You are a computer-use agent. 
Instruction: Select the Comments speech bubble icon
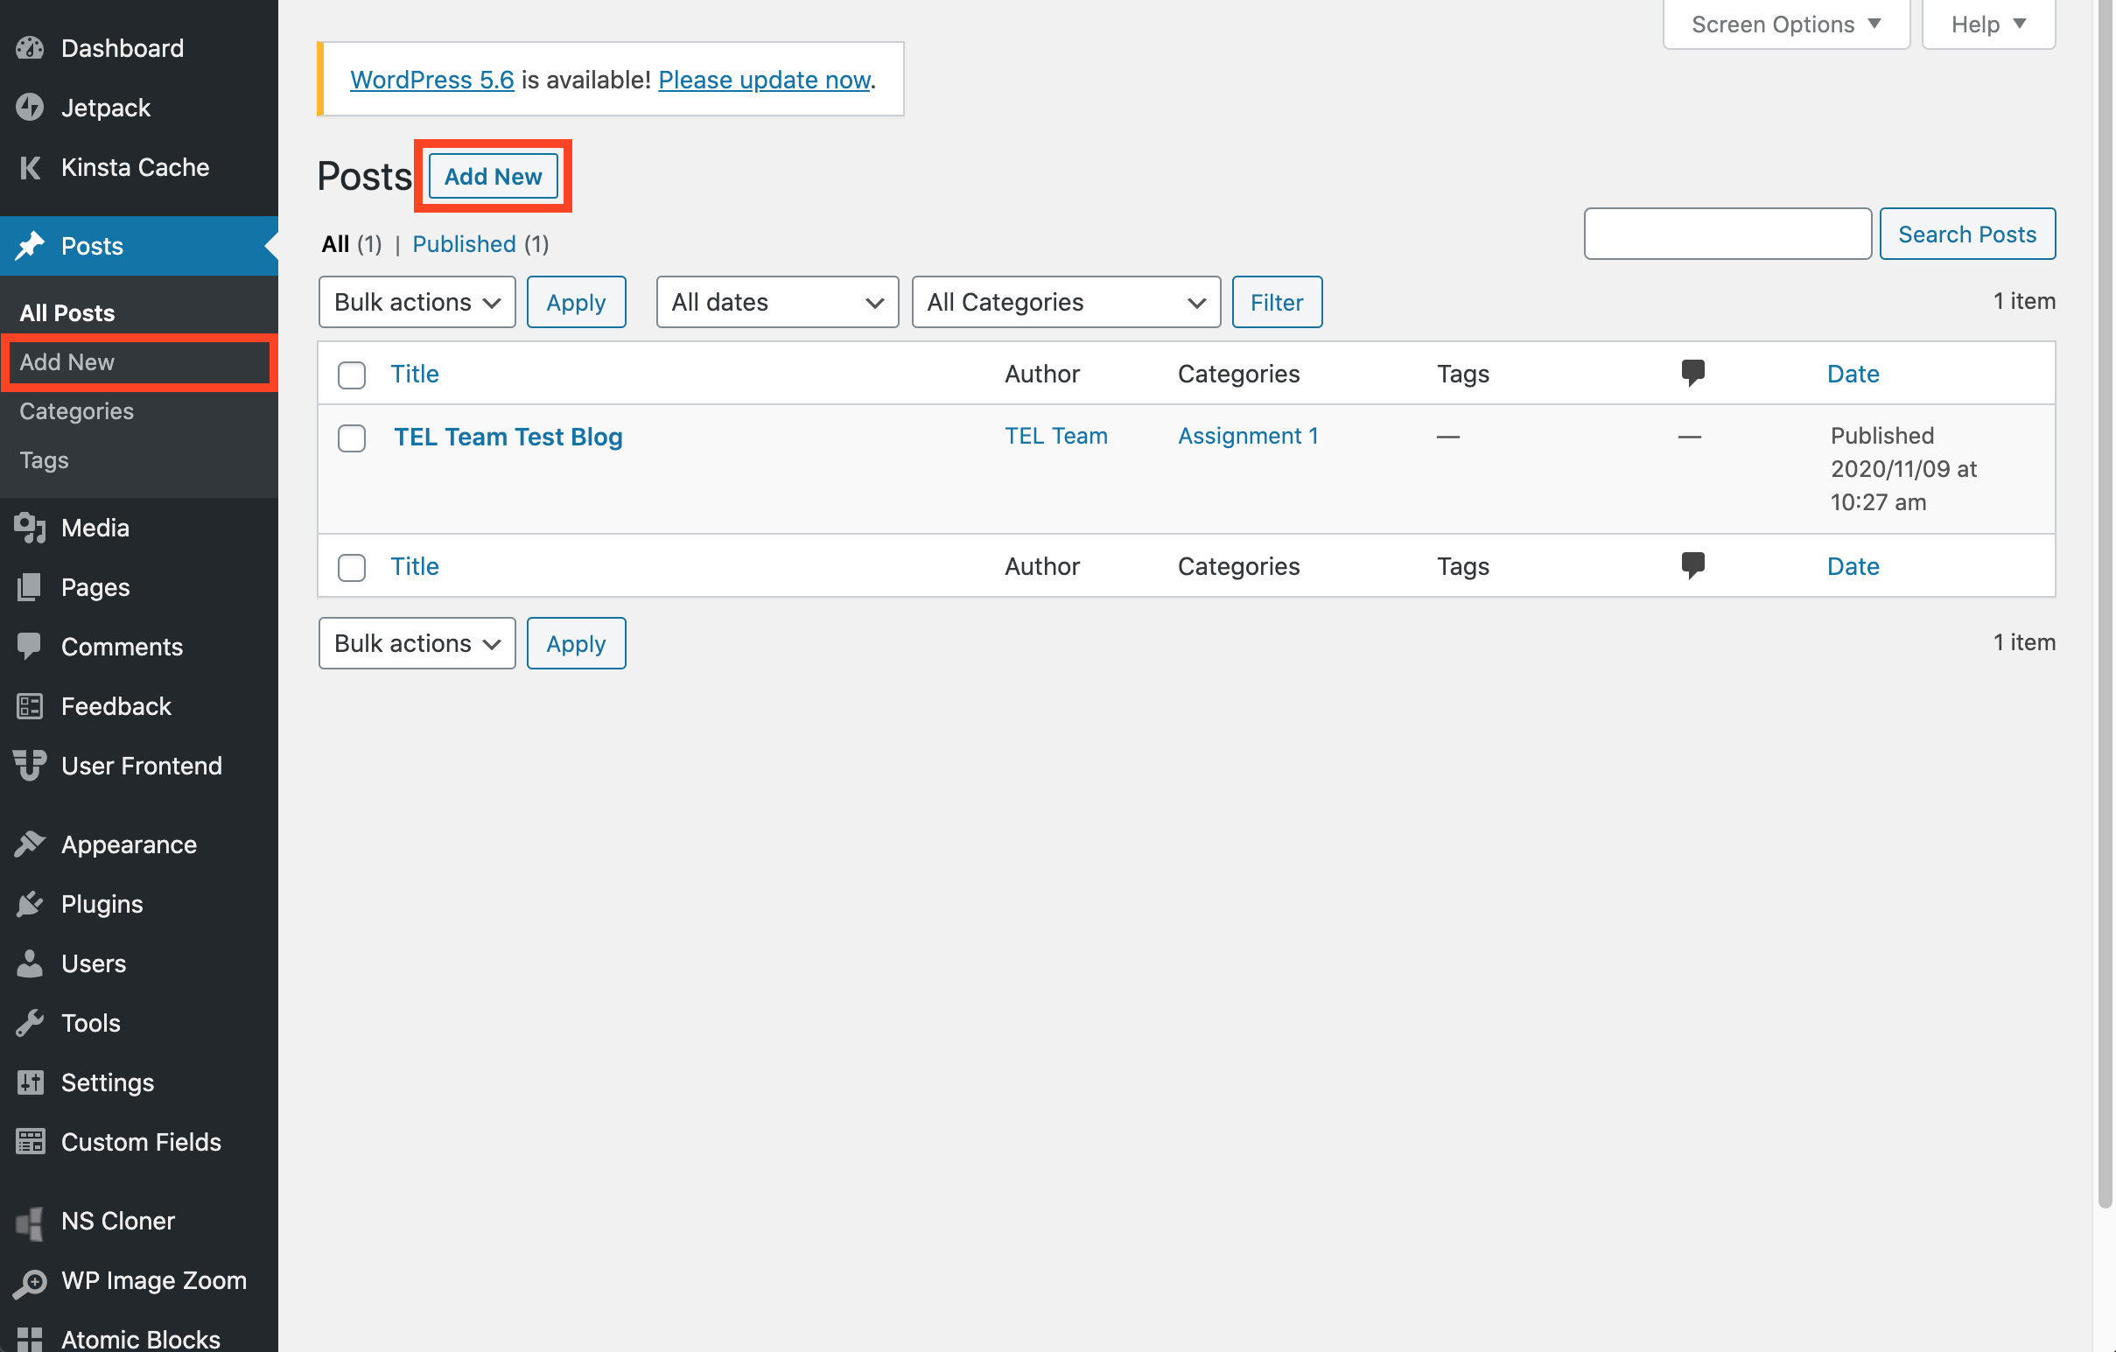29,647
